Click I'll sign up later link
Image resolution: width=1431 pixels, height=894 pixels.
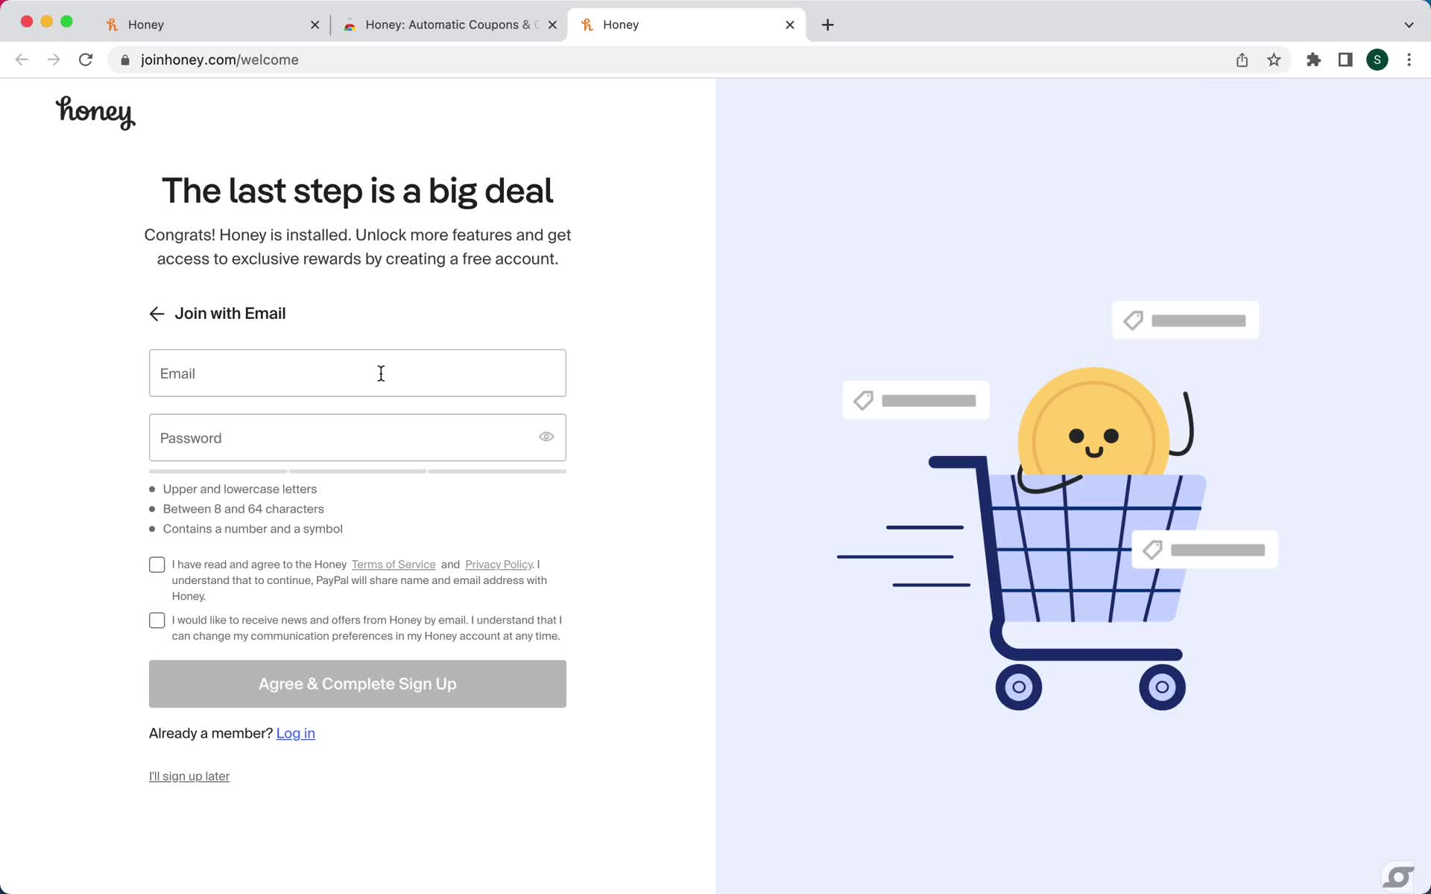click(188, 776)
